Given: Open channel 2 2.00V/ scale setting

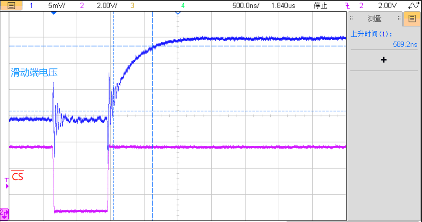Looking at the screenshot, I should (x=107, y=5).
